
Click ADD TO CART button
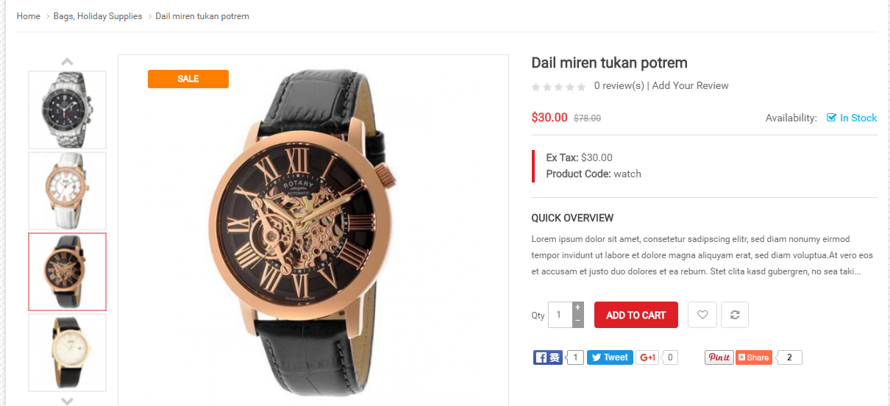pyautogui.click(x=636, y=315)
